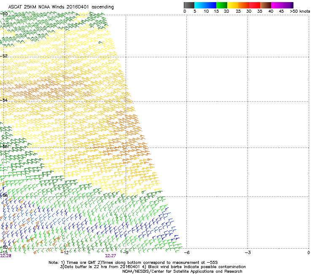
Task: Click the '-54' latitude axis label
Action: [x=4, y=100]
